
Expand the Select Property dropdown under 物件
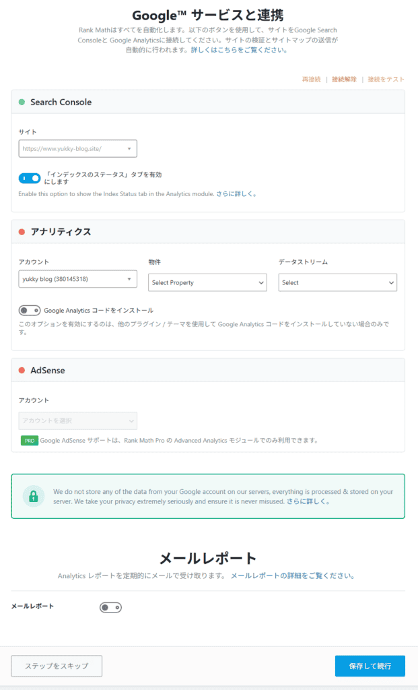point(207,282)
